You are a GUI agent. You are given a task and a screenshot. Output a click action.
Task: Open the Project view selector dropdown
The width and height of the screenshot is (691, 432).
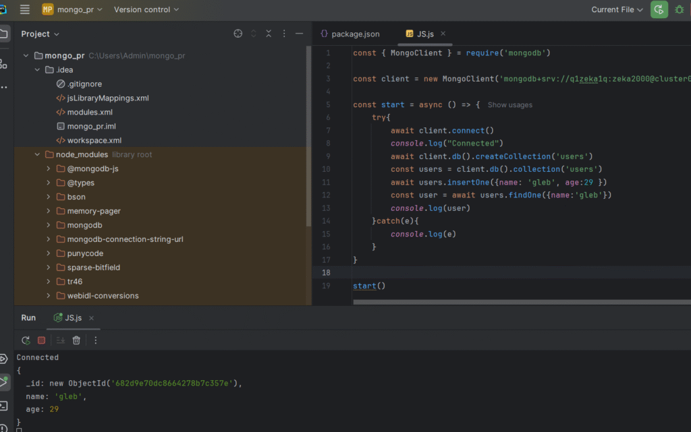tap(40, 34)
